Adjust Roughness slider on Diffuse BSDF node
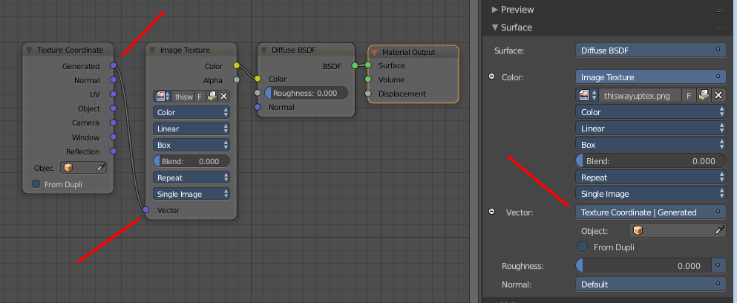The image size is (737, 303). tap(306, 93)
